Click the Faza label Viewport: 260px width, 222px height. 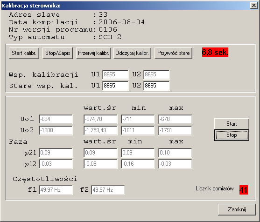point(18,142)
